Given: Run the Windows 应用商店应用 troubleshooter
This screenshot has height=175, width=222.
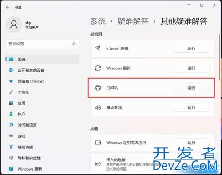Looking at the screenshot, I should coord(191,143).
